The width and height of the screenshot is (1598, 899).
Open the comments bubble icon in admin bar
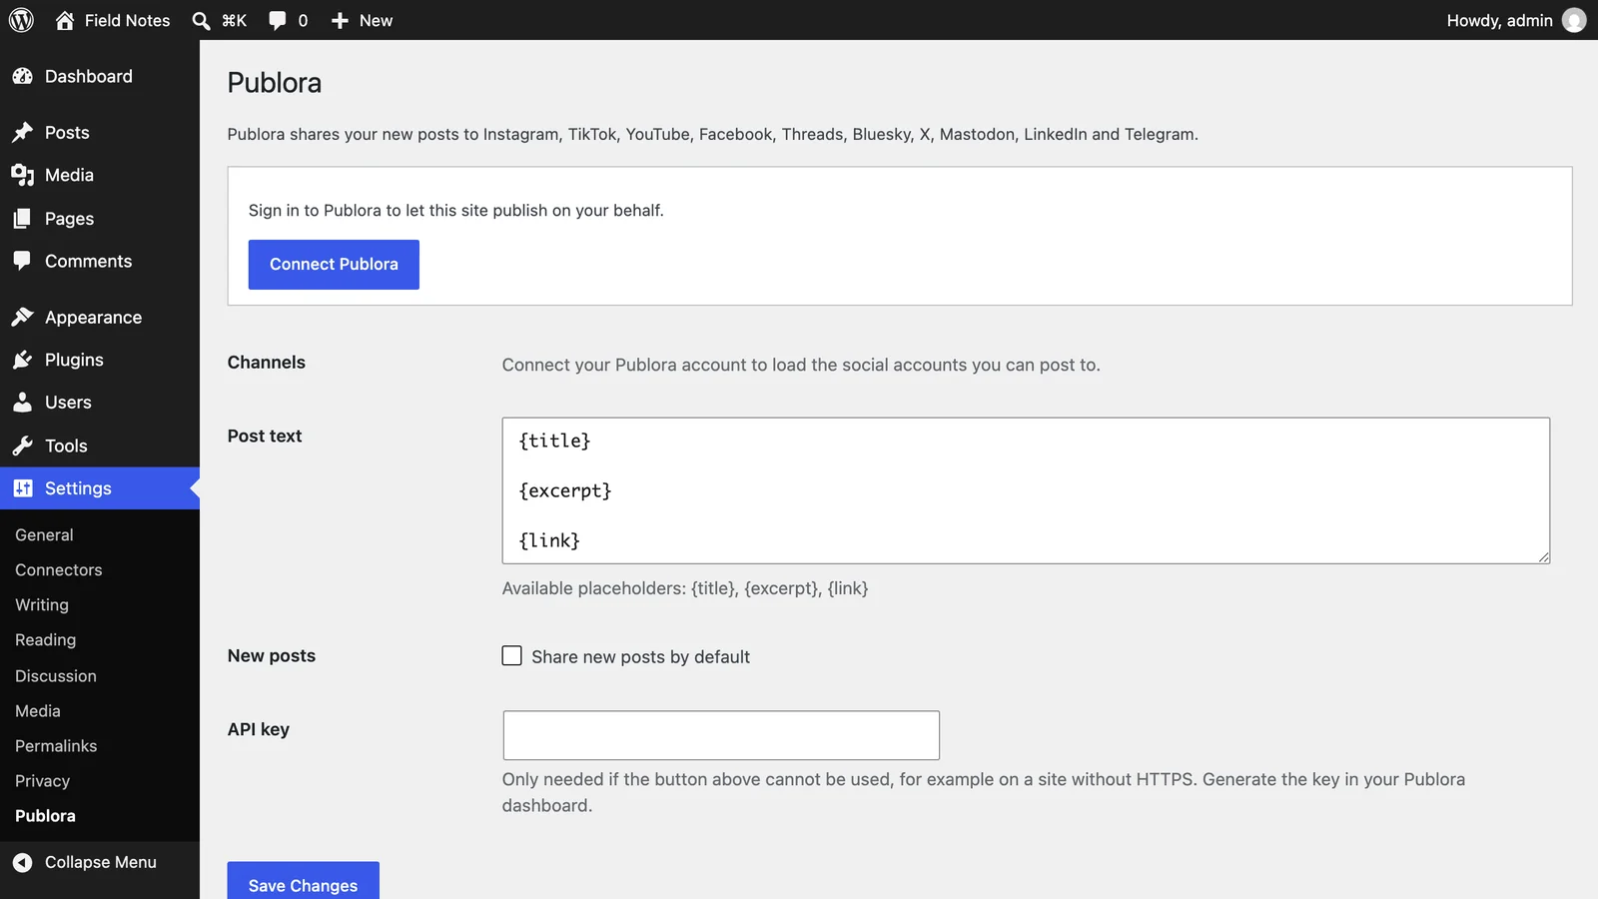pyautogui.click(x=278, y=20)
